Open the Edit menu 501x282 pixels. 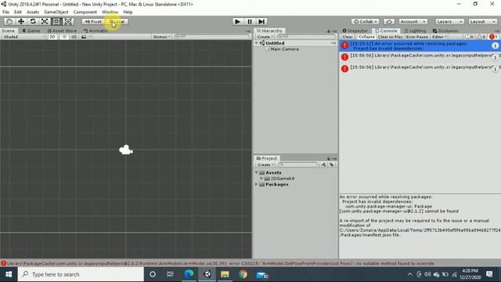tap(18, 12)
